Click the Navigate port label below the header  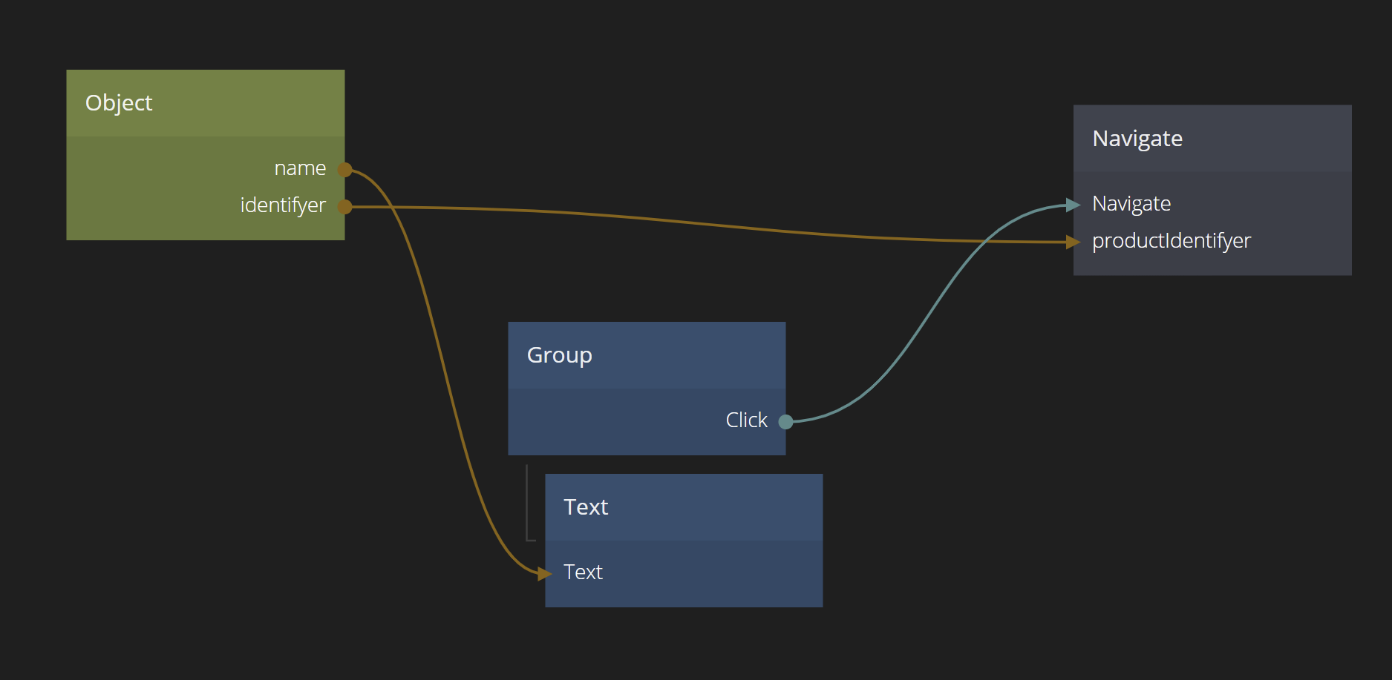pos(1131,204)
